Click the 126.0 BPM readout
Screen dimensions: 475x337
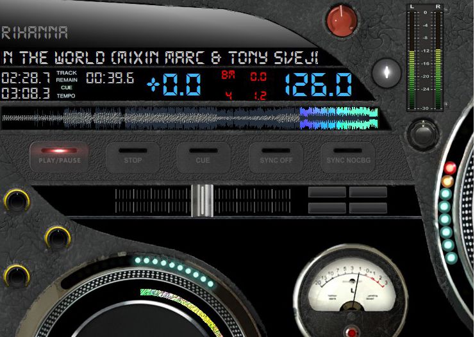[319, 85]
